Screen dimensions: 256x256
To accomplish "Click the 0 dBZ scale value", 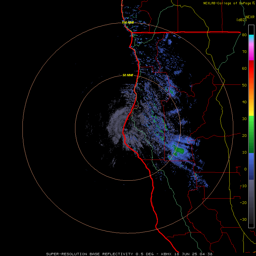I will pos(245,169).
